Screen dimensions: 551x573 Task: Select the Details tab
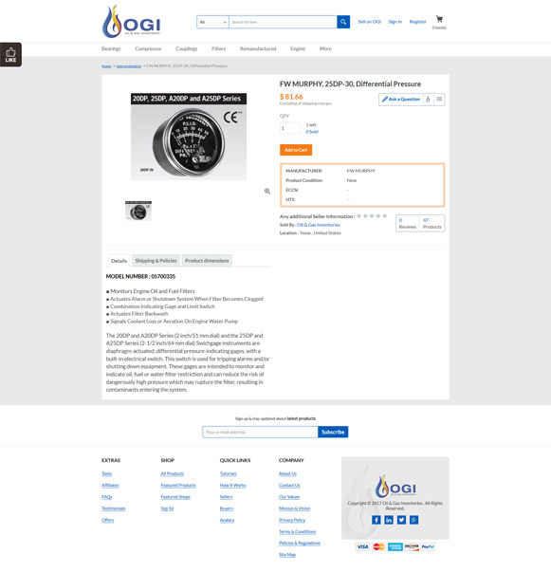coord(119,261)
